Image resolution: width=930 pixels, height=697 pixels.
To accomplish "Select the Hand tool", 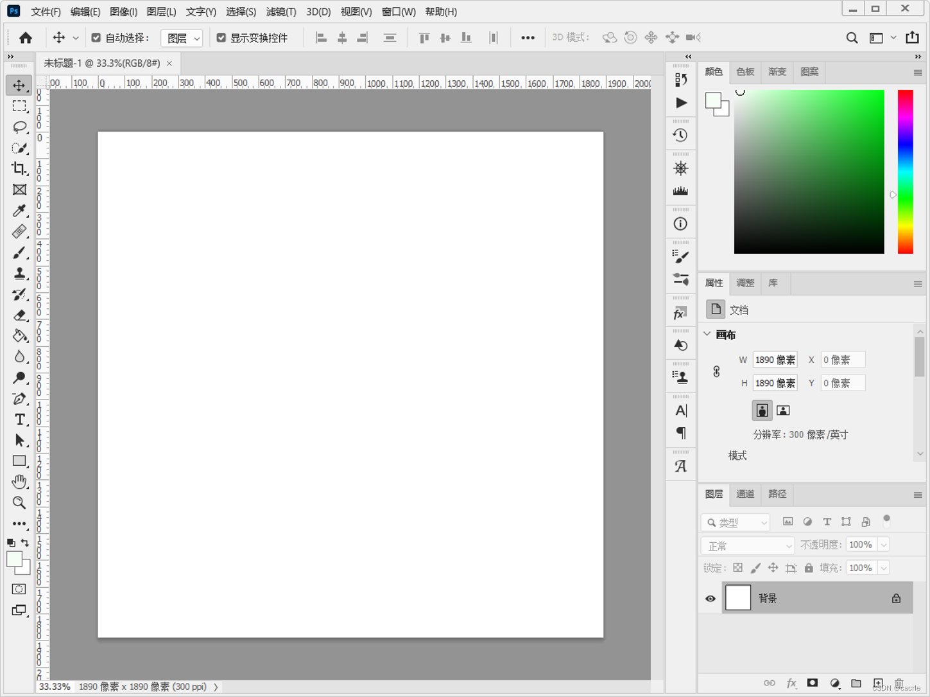I will pos(19,481).
